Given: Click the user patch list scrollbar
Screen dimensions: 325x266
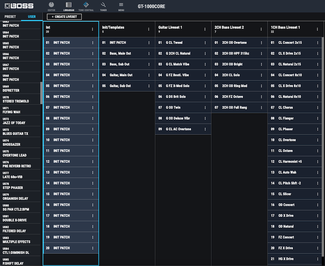Looking at the screenshot, I should [41, 93].
